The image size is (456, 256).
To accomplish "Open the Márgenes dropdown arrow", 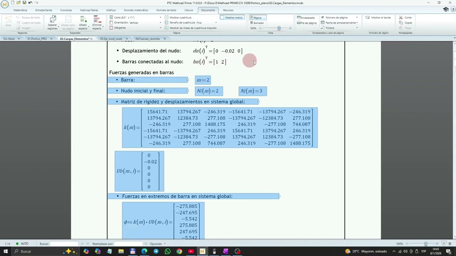I will [160, 28].
